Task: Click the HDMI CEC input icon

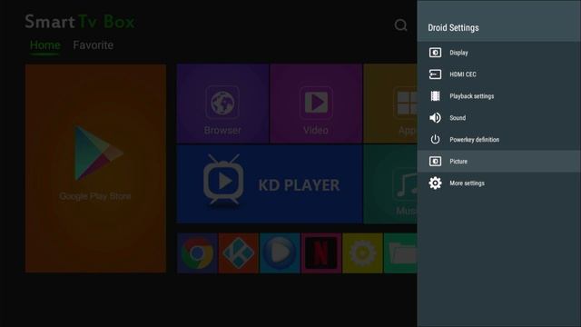Action: click(x=435, y=74)
